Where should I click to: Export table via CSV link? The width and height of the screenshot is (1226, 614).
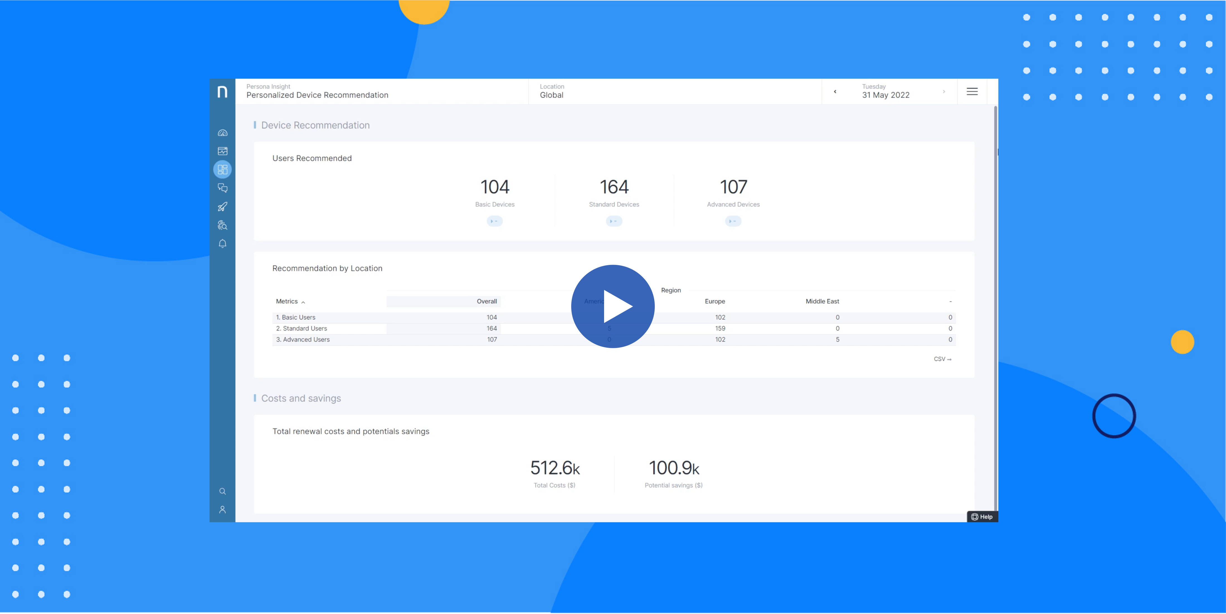point(942,359)
